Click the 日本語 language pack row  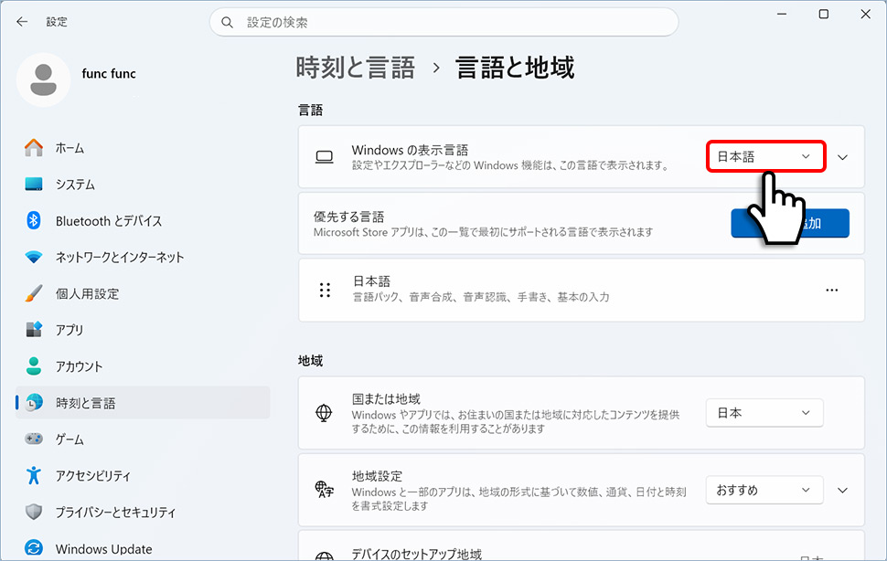(582, 290)
